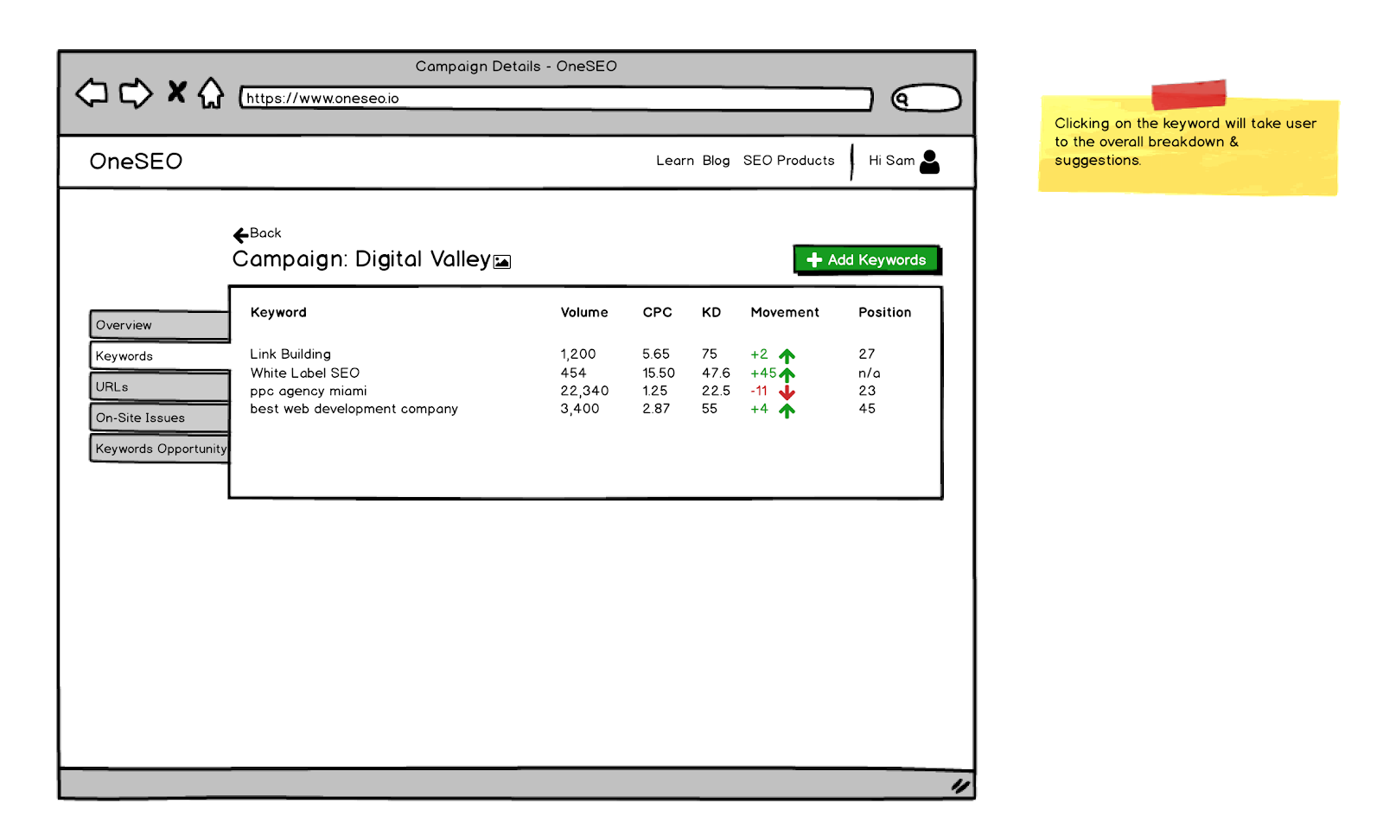
Task: Go Back using the Back link
Action: 258,233
